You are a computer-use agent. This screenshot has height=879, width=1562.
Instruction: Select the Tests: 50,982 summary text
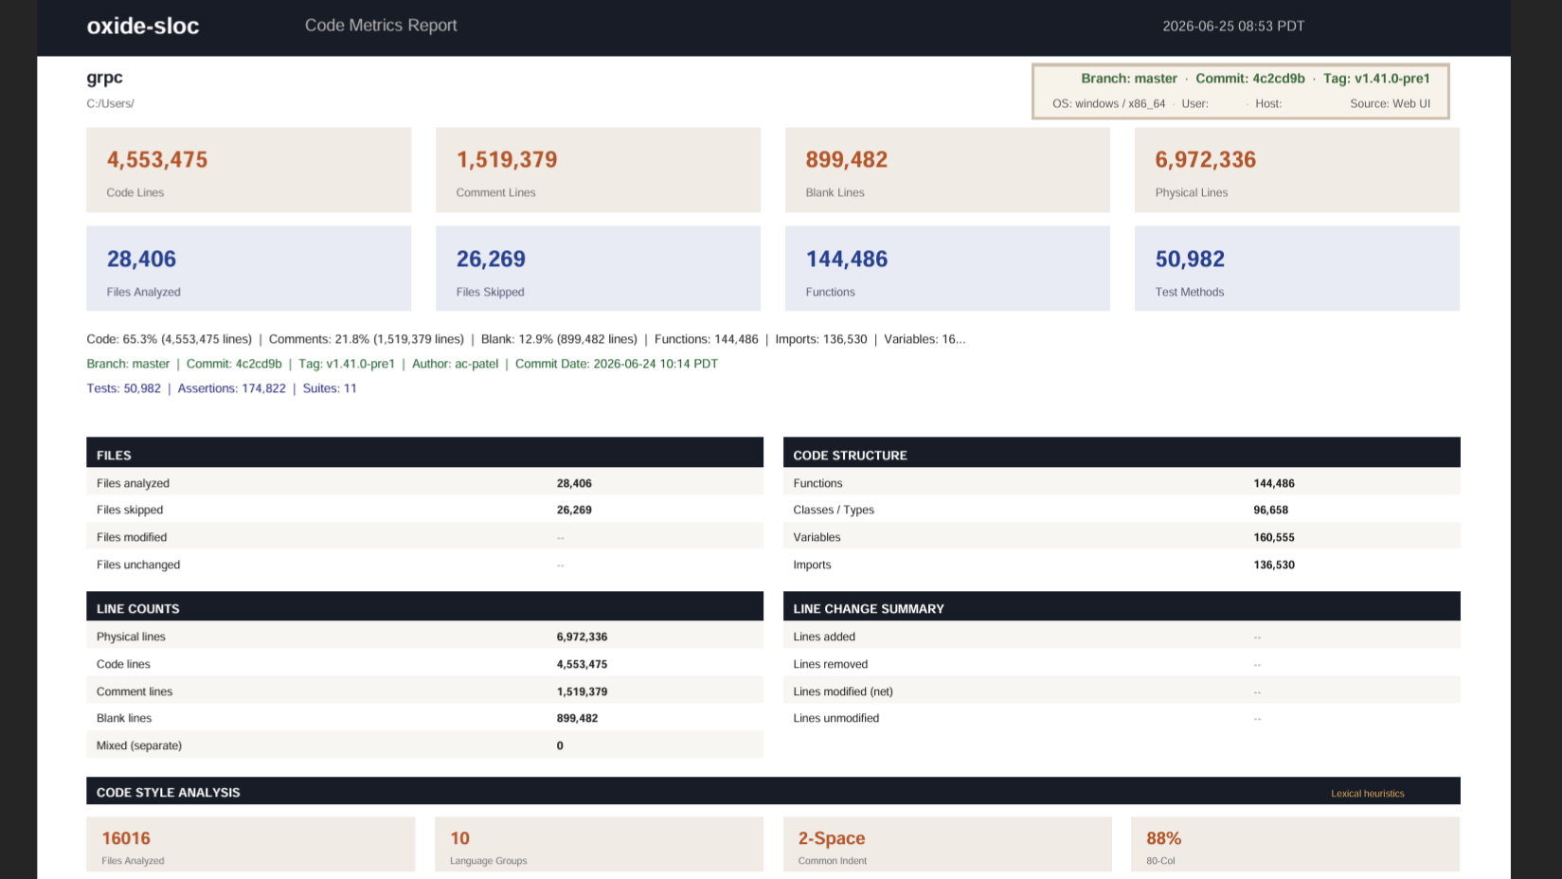click(x=123, y=388)
